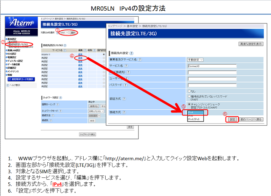Click help icon beside 接続先 in network settings
Image resolution: width=271 pixels, height=196 pixels.
click(x=51, y=120)
